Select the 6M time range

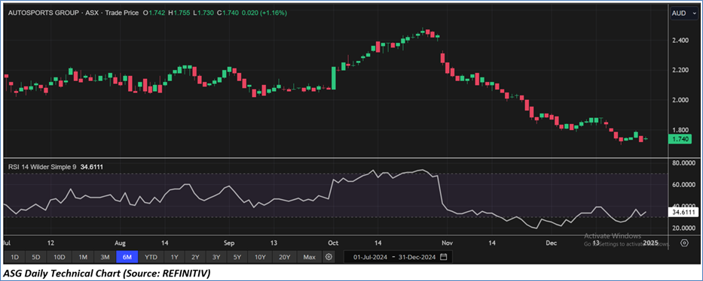(127, 257)
